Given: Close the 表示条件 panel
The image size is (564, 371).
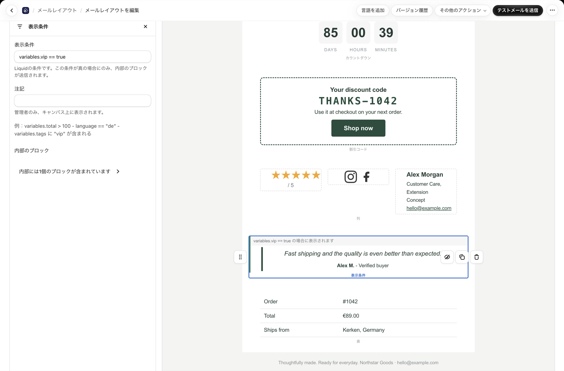Looking at the screenshot, I should coord(145,27).
